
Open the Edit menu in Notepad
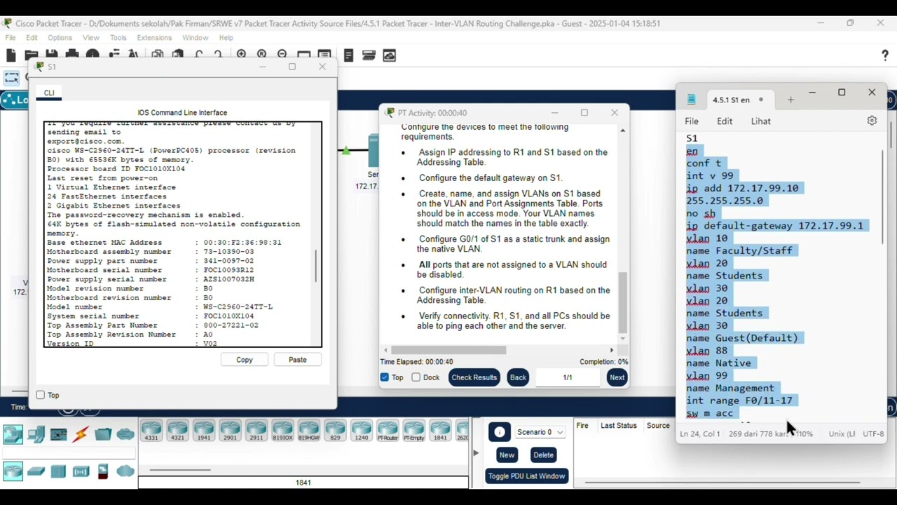pos(725,121)
